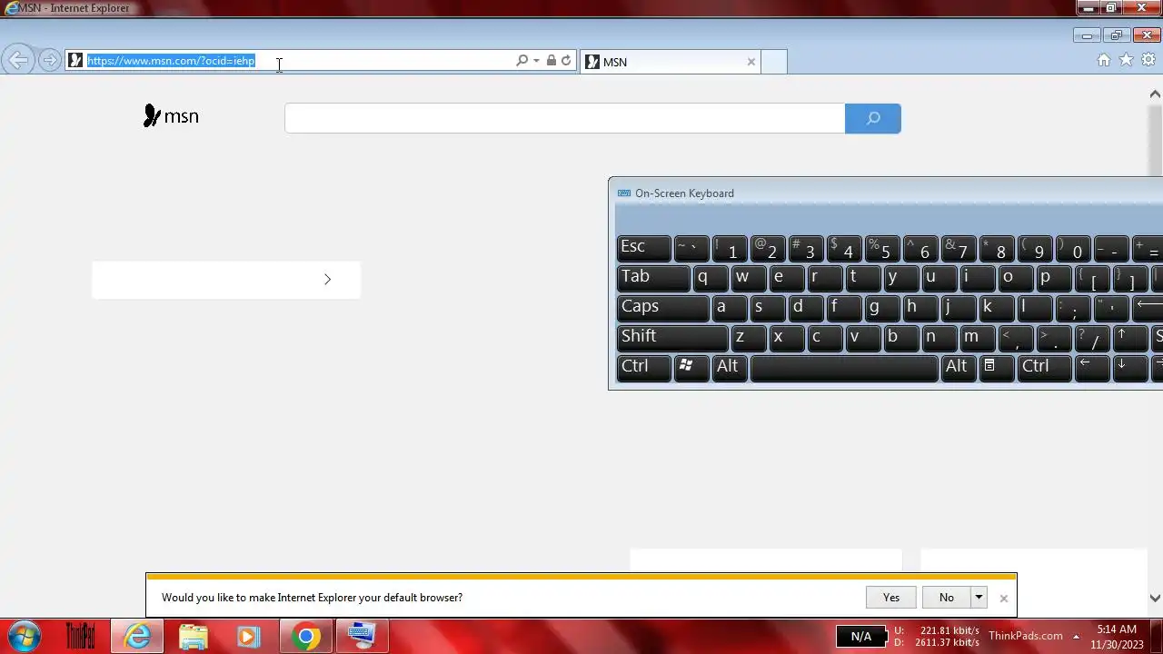Click No on default browser prompt
The height and width of the screenshot is (654, 1163).
point(946,597)
